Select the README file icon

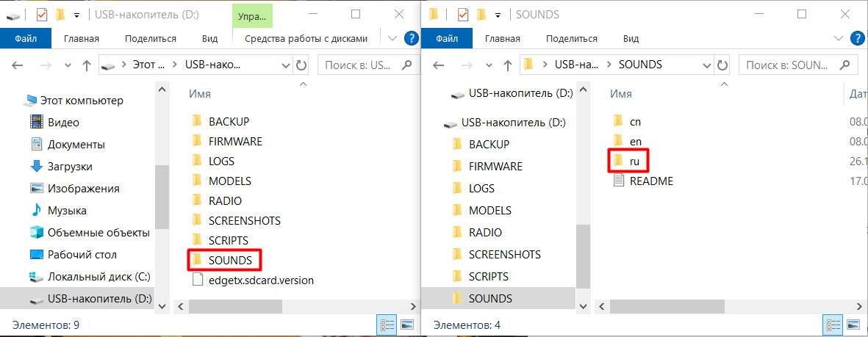(x=619, y=181)
